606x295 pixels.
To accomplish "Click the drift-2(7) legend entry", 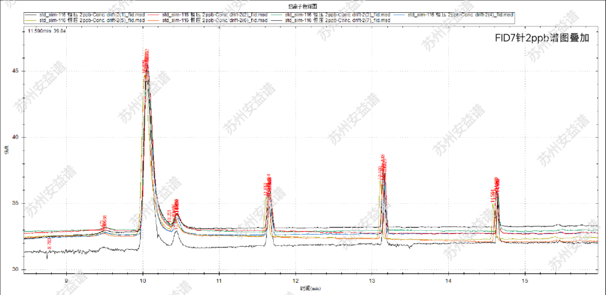I will (331, 20).
